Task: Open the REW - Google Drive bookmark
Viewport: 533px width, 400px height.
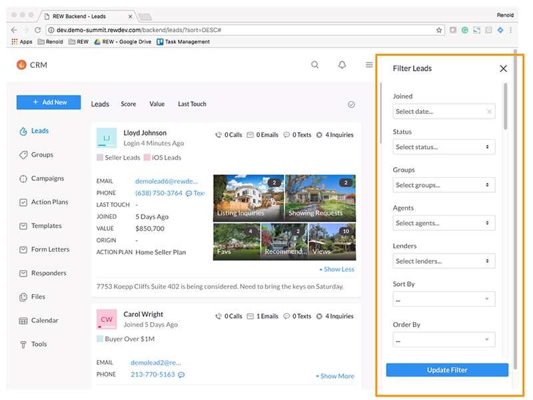Action: pos(123,41)
